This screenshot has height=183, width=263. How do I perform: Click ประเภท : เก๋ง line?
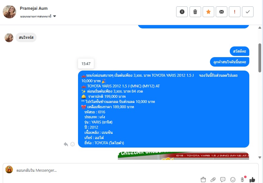(x=94, y=117)
